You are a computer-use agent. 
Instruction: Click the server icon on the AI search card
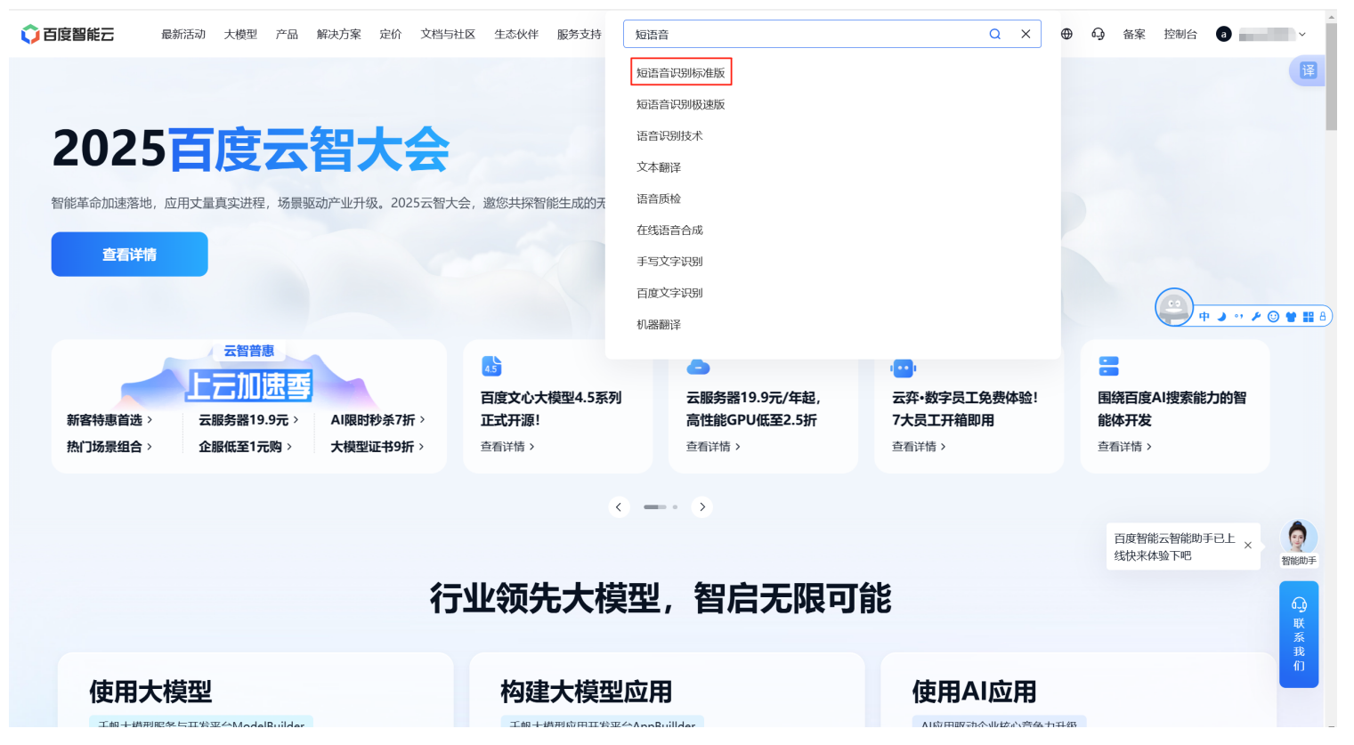click(1108, 366)
